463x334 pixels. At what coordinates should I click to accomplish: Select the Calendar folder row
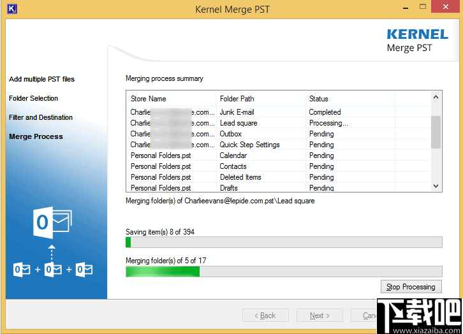click(x=279, y=156)
